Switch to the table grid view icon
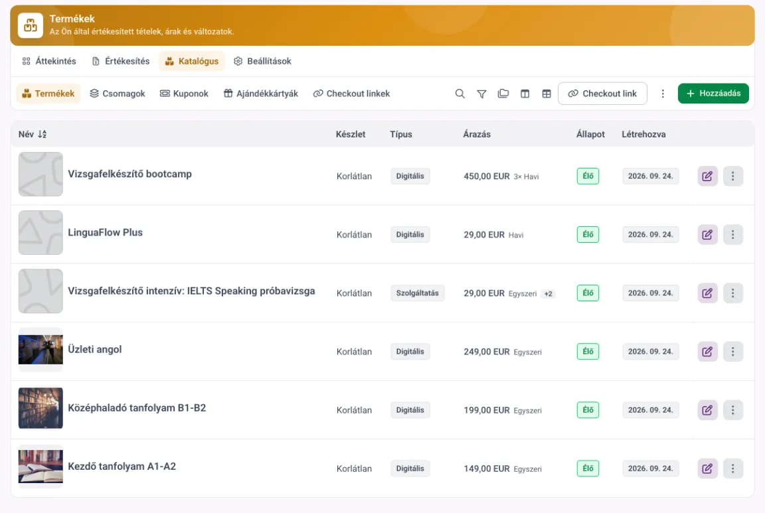Image resolution: width=765 pixels, height=513 pixels. pos(547,94)
